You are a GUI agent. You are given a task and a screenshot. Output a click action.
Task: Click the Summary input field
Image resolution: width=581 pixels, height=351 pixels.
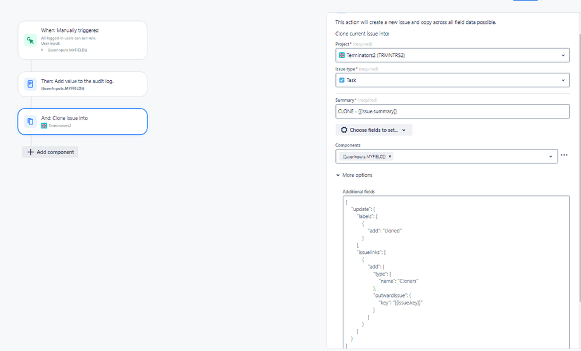click(x=452, y=112)
